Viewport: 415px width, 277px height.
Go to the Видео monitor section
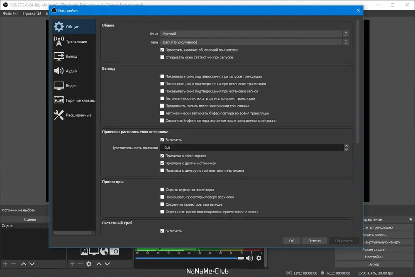[74, 86]
